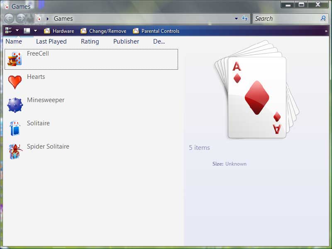Select the Hearts name text

tap(36, 77)
